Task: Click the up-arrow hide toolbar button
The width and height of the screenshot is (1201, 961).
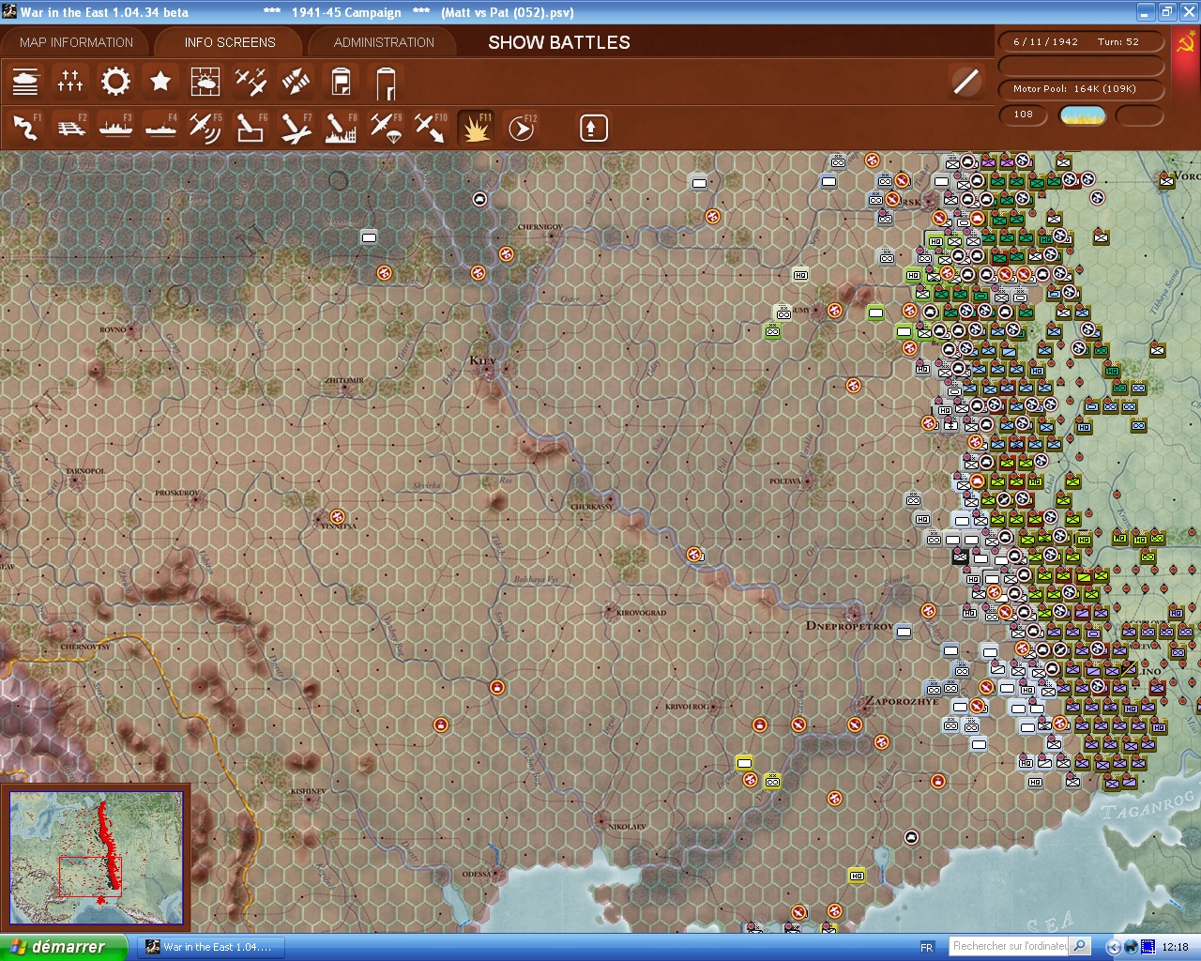Action: point(593,128)
